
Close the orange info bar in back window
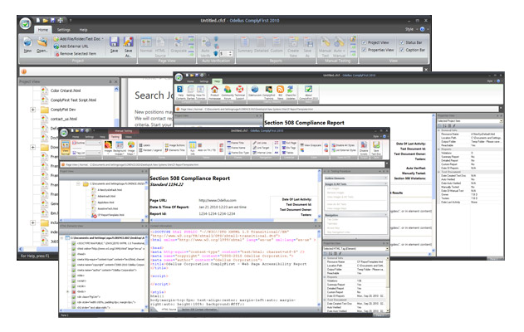tap(426, 70)
